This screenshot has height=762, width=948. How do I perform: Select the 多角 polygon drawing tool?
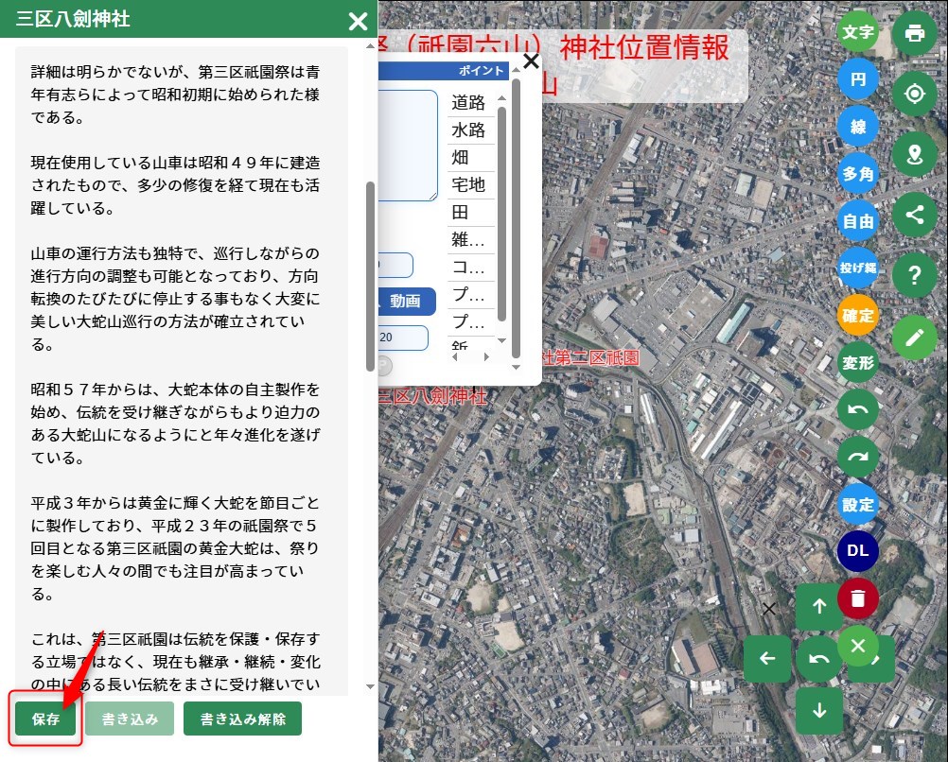click(857, 174)
